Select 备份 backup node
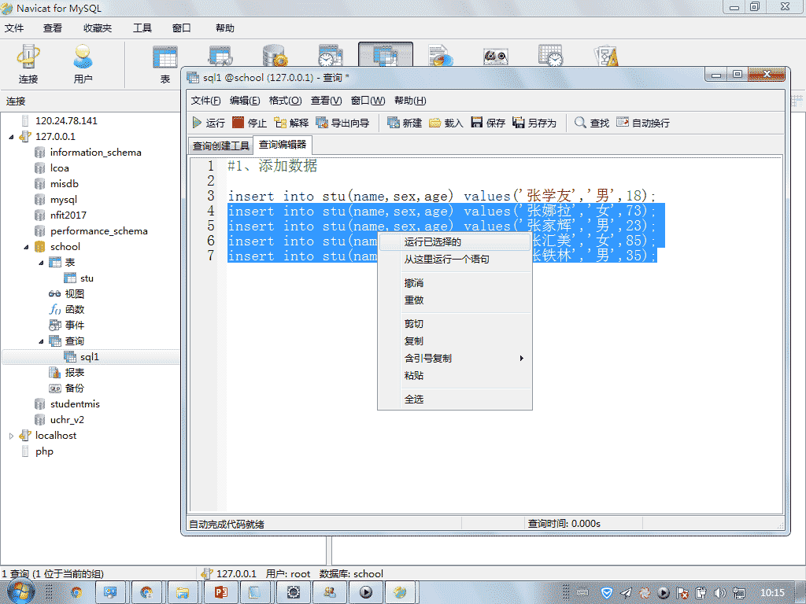 (74, 389)
